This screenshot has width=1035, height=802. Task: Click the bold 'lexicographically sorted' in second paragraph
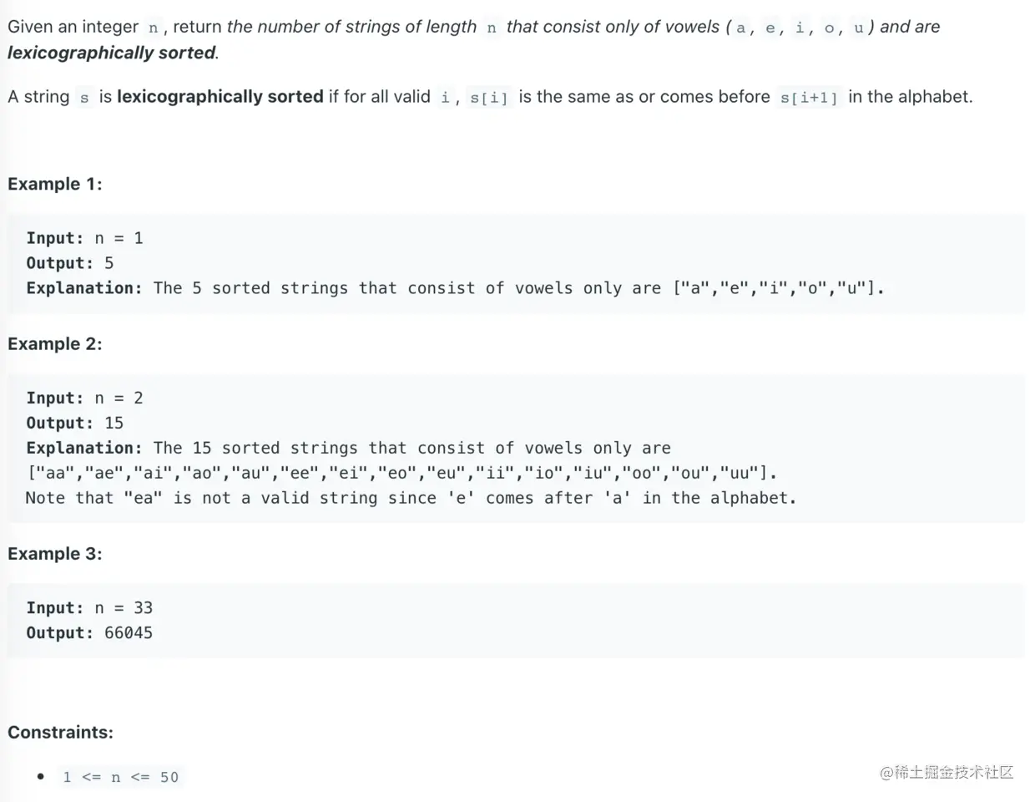click(220, 97)
